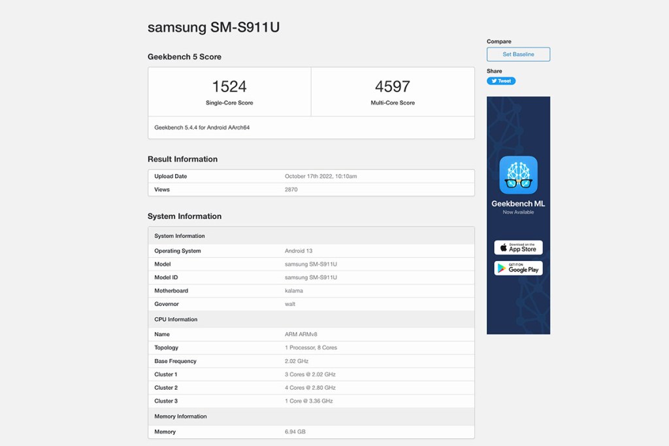Click the Geekbench 5 Score heading
Screen dimensions: 669x446
(x=184, y=57)
